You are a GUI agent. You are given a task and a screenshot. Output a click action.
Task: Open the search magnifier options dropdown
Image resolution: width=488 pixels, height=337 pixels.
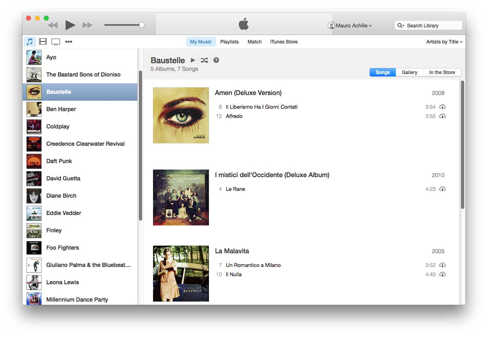[401, 25]
